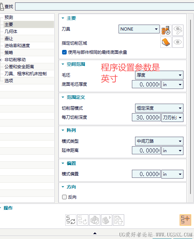This screenshot has width=194, height=239.
Task: Open the 模式类型 中间刀路 dropdown
Action: point(159,141)
